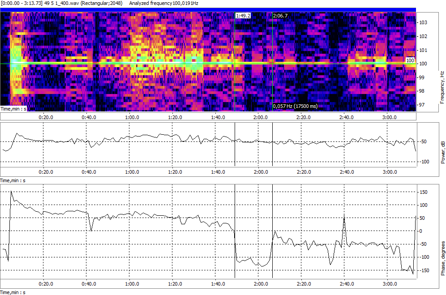Click the 0,057 Hz (17500 ms) readout
446x295 pixels.
(x=295, y=107)
